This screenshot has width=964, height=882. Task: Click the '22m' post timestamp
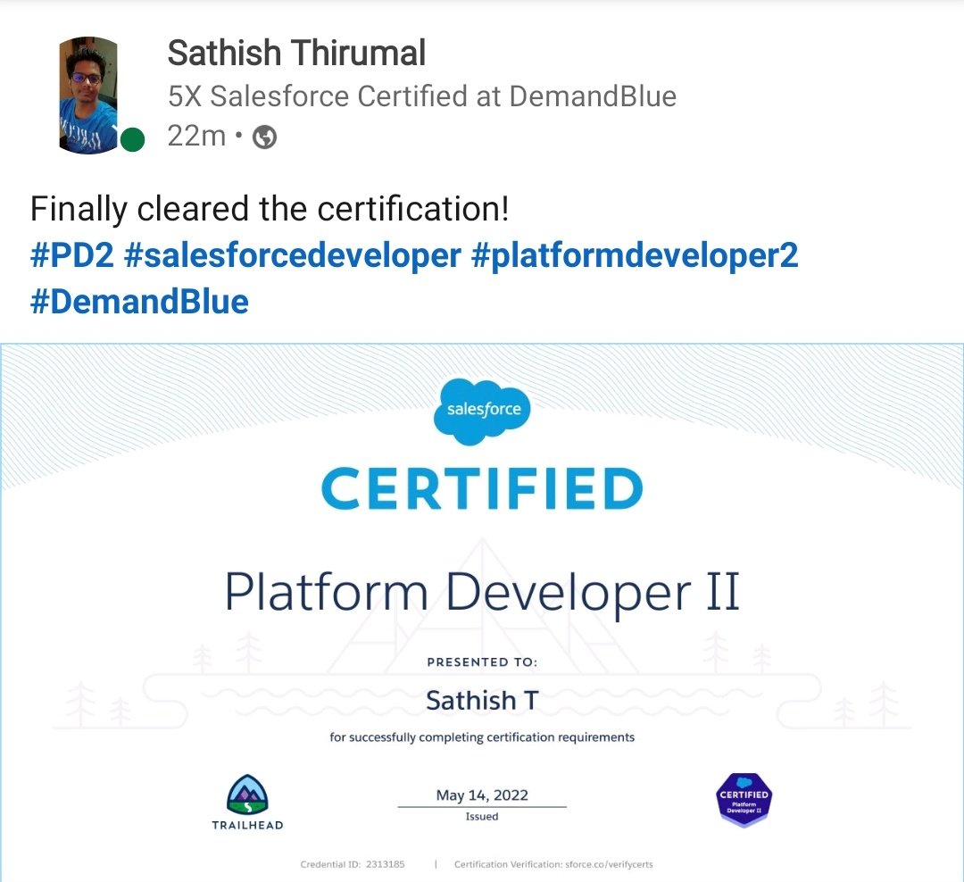pos(196,136)
